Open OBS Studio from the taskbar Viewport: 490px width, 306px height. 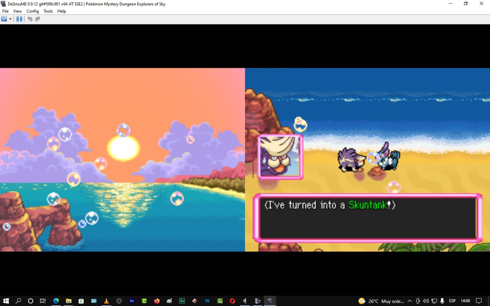[x=119, y=301]
